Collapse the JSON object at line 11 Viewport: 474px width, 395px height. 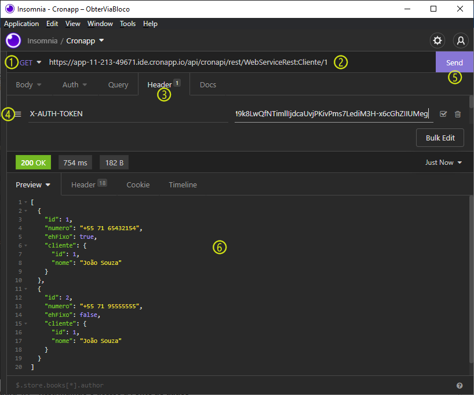point(25,289)
